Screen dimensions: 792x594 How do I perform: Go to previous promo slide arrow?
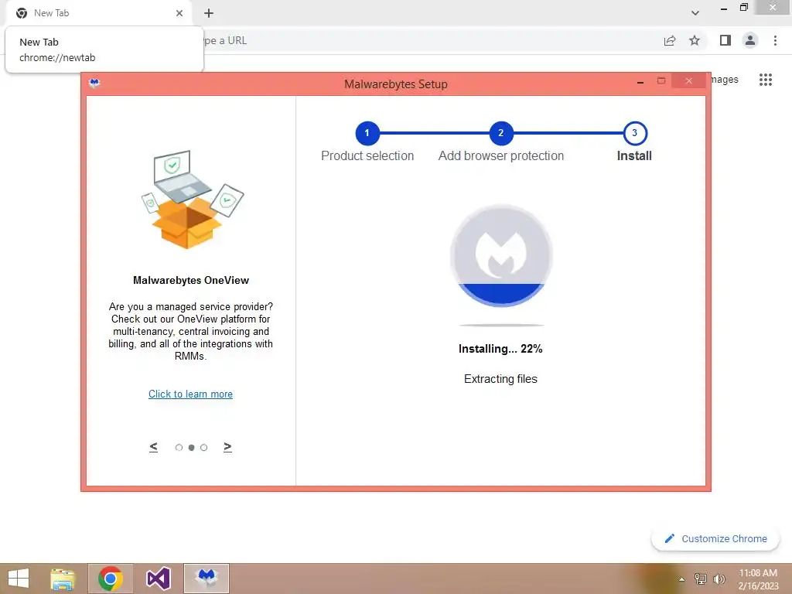[154, 447]
